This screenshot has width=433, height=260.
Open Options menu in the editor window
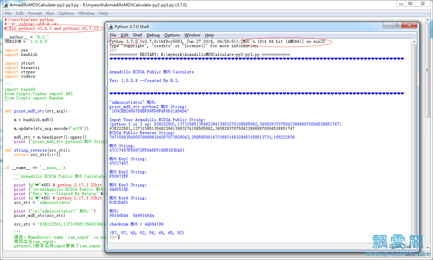point(66,13)
